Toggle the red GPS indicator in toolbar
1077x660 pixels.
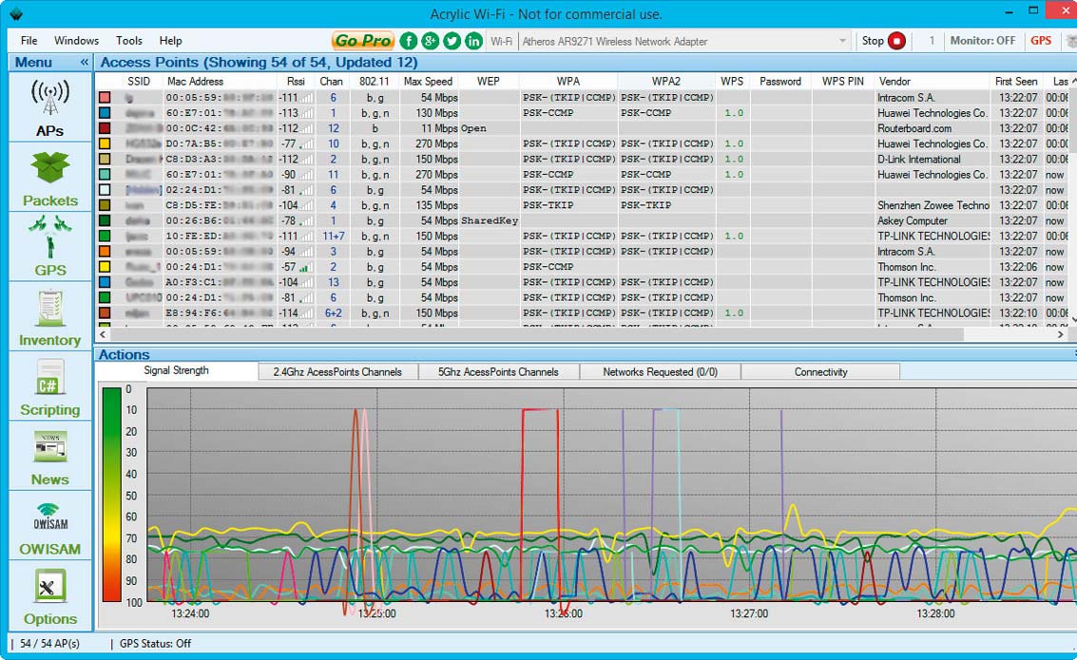click(1041, 41)
